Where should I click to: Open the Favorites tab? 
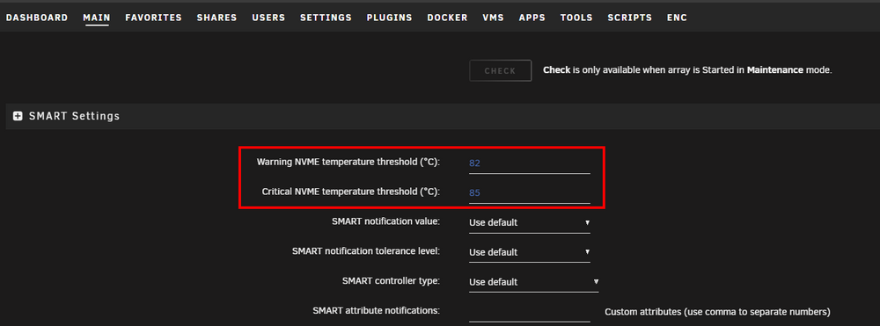click(x=153, y=18)
